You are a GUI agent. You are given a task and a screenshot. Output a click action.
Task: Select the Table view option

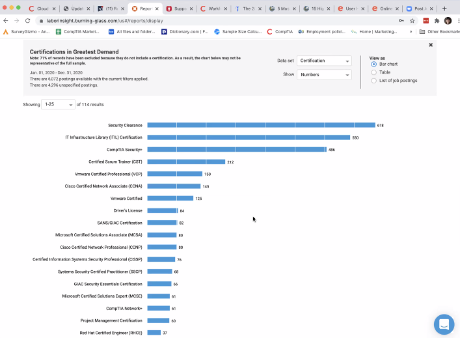coord(373,72)
